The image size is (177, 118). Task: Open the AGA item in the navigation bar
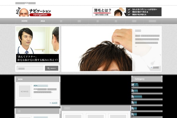tap(43, 21)
